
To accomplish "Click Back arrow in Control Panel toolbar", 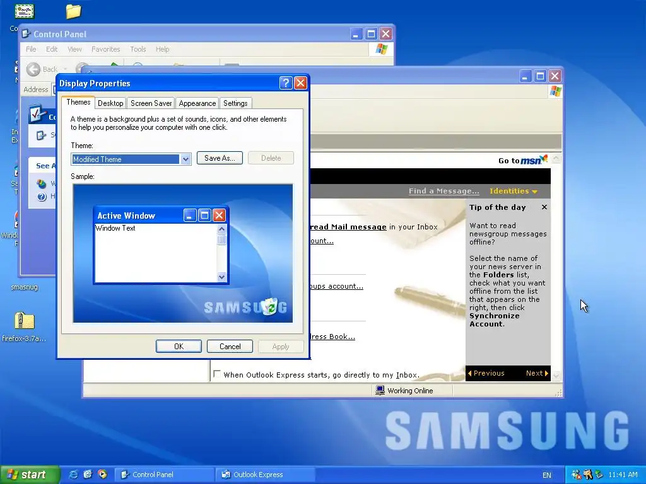I will pyautogui.click(x=33, y=69).
